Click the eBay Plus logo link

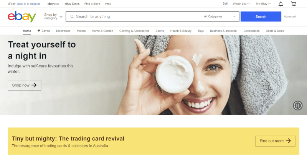pos(53,4)
